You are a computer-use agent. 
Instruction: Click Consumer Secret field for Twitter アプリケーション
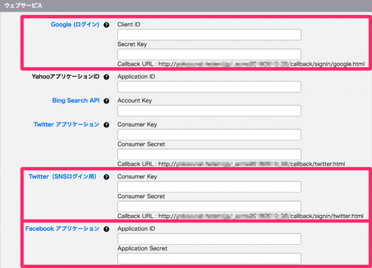(x=209, y=154)
